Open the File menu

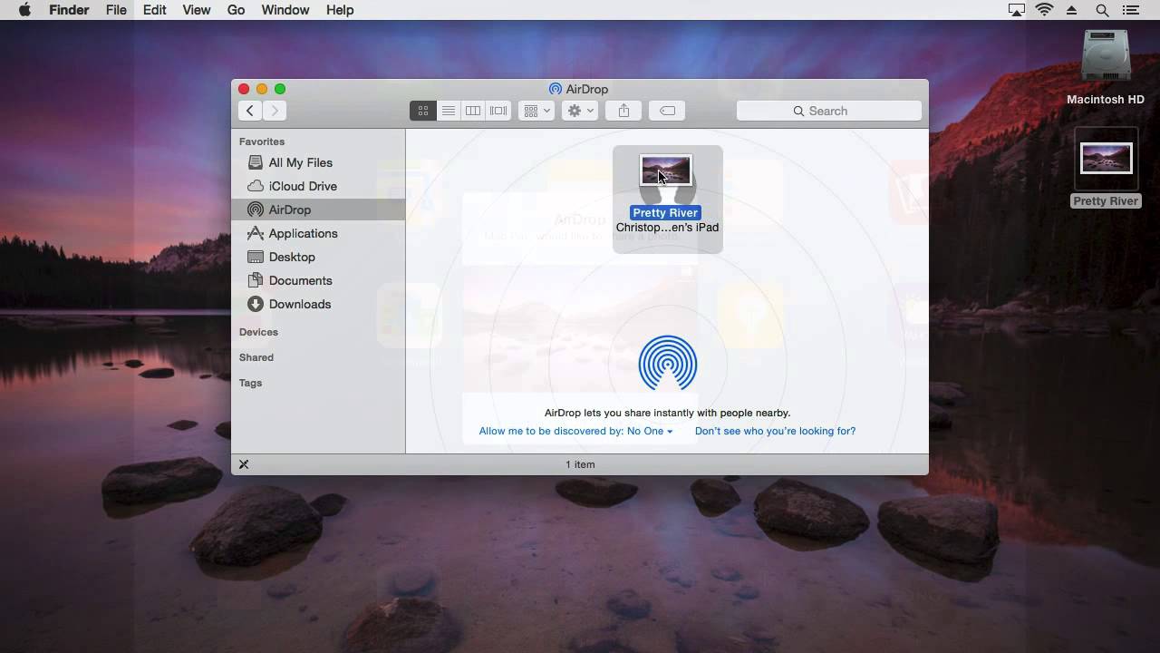[116, 10]
